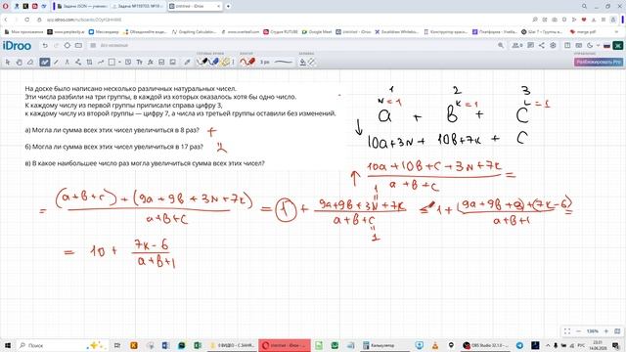Viewport: 626px width, 352px height.
Task: Zoom in with the plus button
Action: click(x=605, y=331)
